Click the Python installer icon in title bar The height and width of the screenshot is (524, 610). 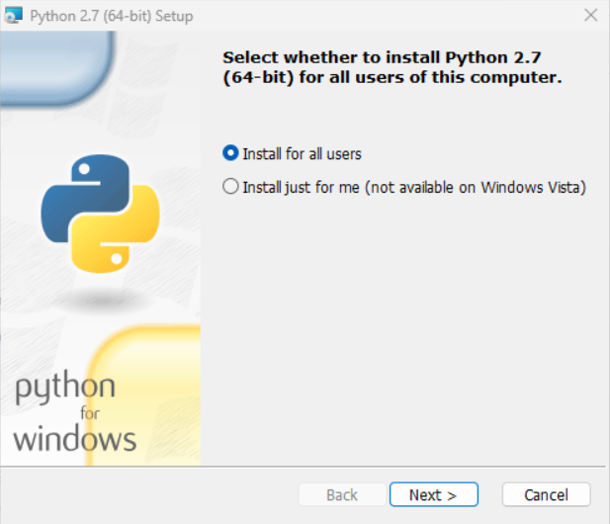pos(13,16)
